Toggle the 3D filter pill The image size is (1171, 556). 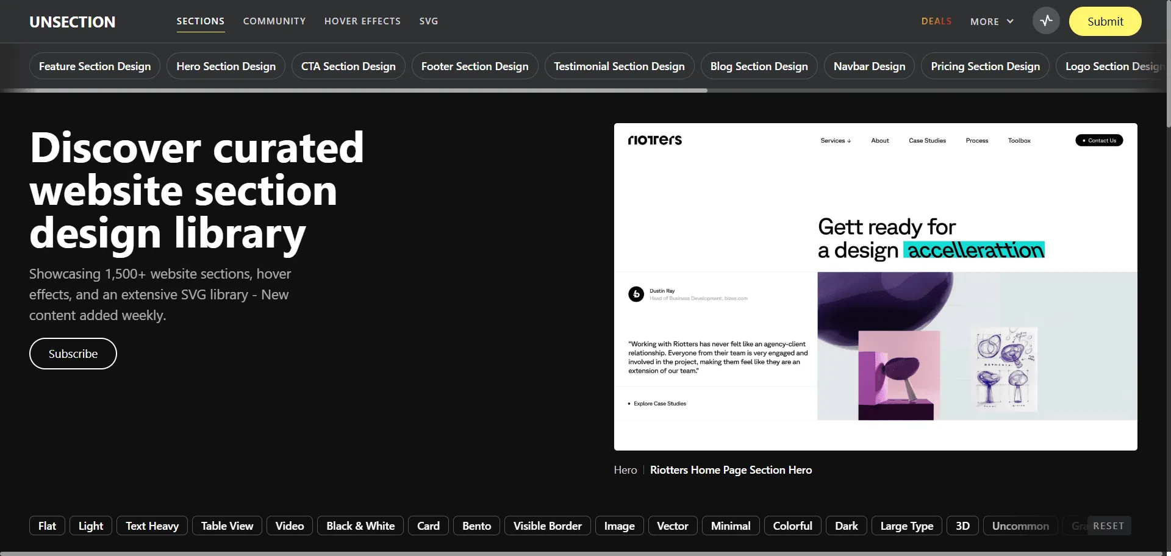(x=963, y=526)
